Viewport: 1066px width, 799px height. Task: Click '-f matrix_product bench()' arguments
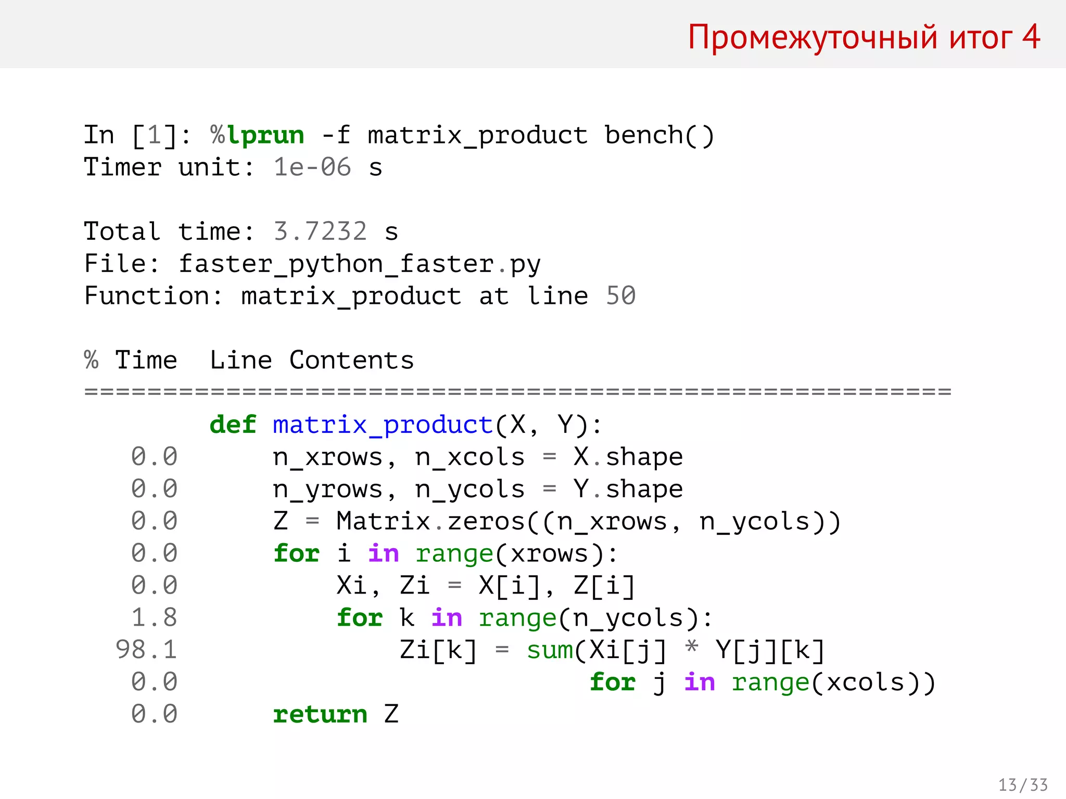tap(518, 136)
